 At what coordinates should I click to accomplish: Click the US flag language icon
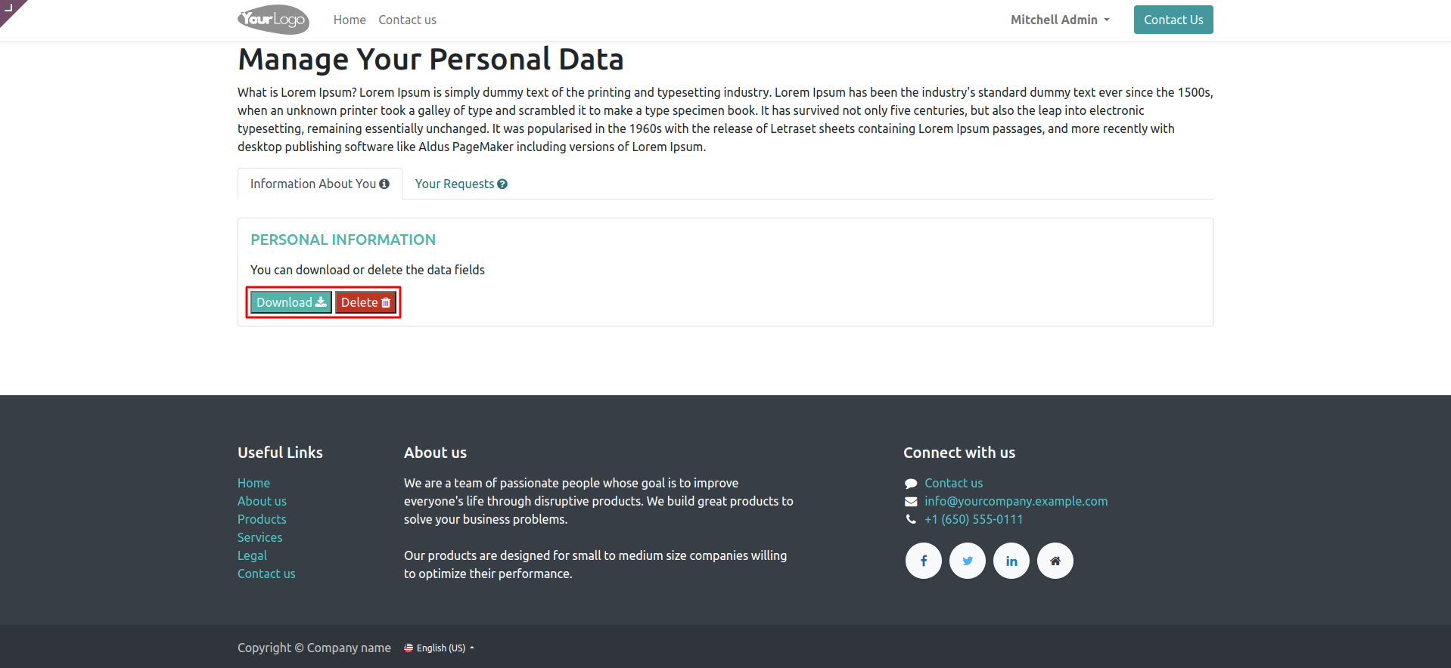(x=409, y=648)
